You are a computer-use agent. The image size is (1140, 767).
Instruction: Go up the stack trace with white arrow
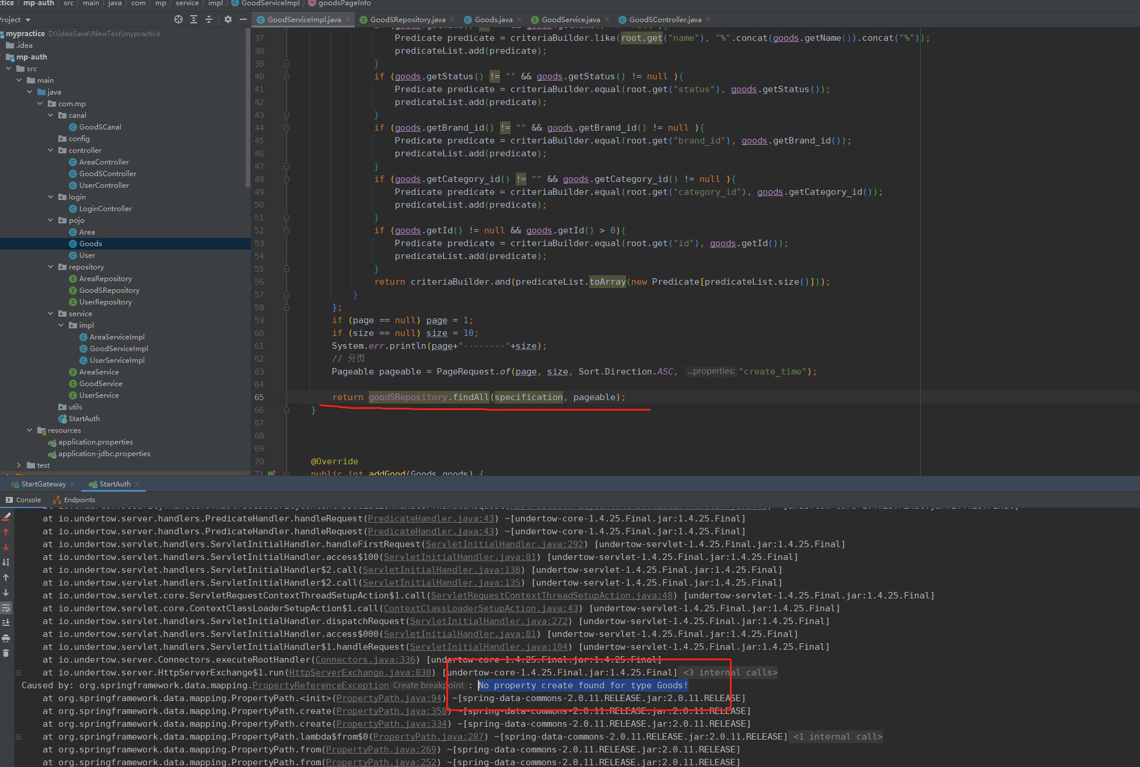point(6,577)
